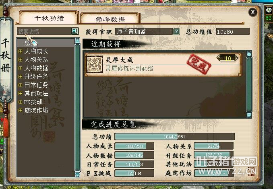The width and height of the screenshot is (273, 189).
Task: Open the official title help question icon
Action: click(176, 31)
